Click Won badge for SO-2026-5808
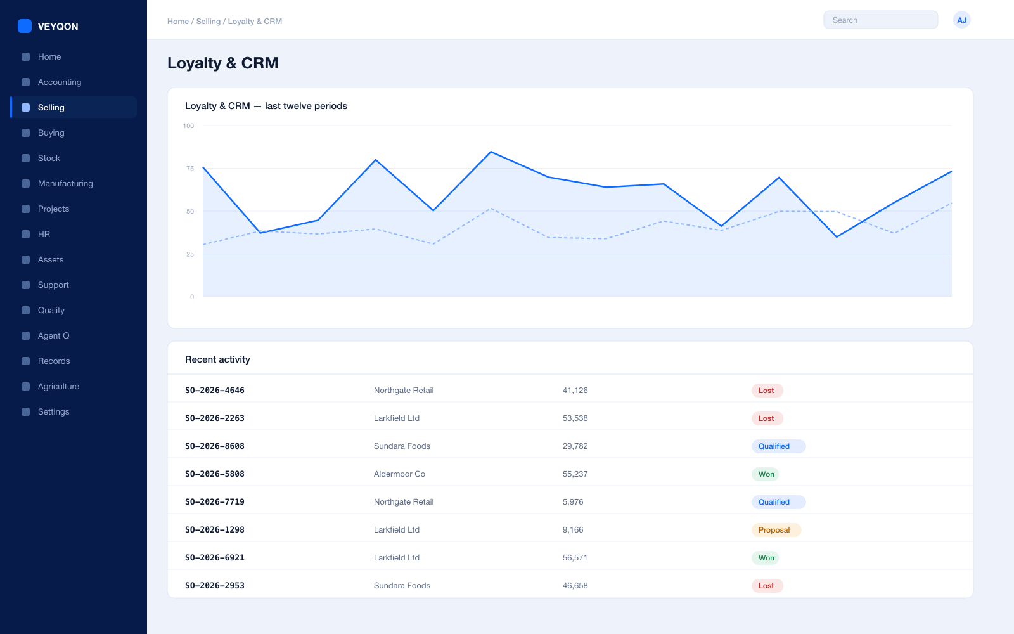The image size is (1014, 634). tap(766, 474)
